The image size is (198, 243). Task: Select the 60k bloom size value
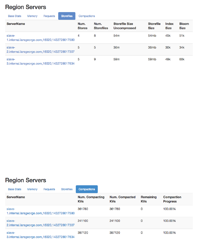coord(182,59)
